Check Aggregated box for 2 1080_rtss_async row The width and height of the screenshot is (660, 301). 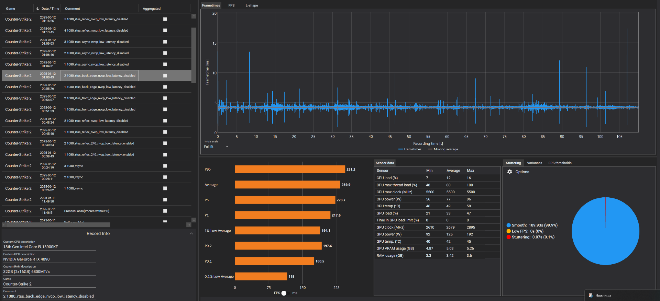click(165, 53)
